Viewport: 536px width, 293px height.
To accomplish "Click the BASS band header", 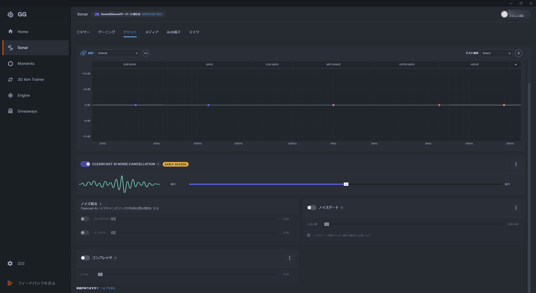I will coord(209,65).
